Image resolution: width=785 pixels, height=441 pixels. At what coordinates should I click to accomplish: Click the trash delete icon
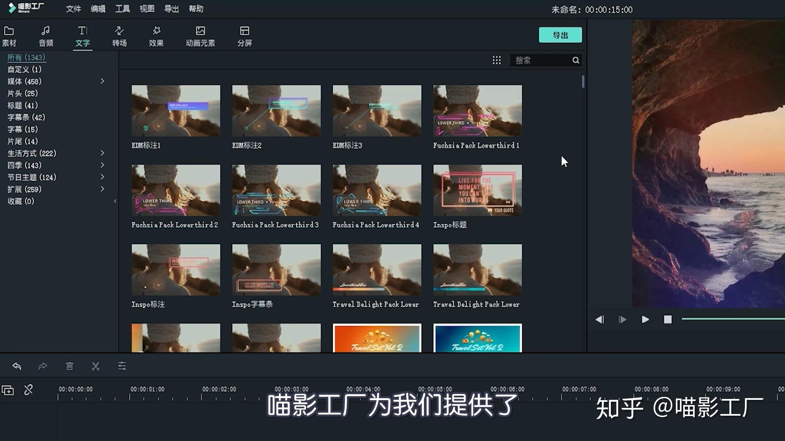[x=70, y=366]
